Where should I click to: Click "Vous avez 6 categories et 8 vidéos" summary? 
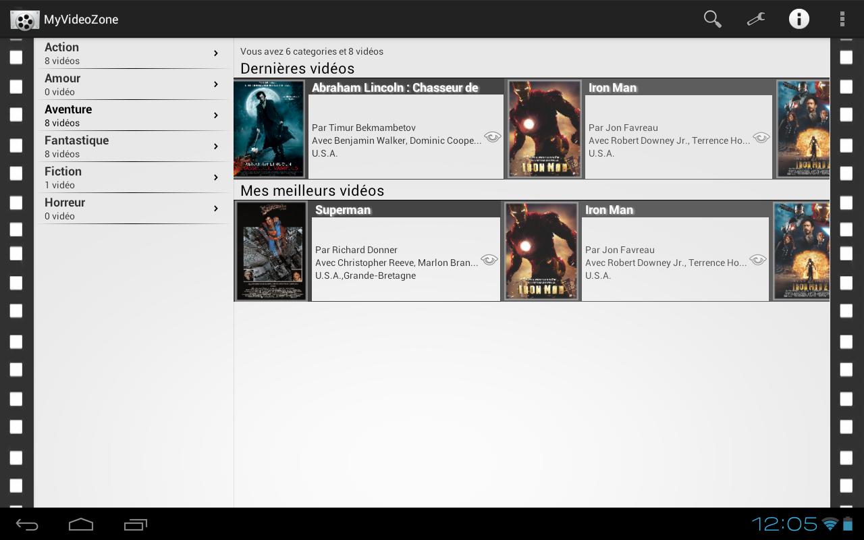point(312,51)
